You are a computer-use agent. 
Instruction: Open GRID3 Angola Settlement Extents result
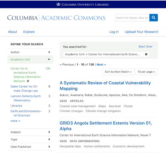[106, 126]
